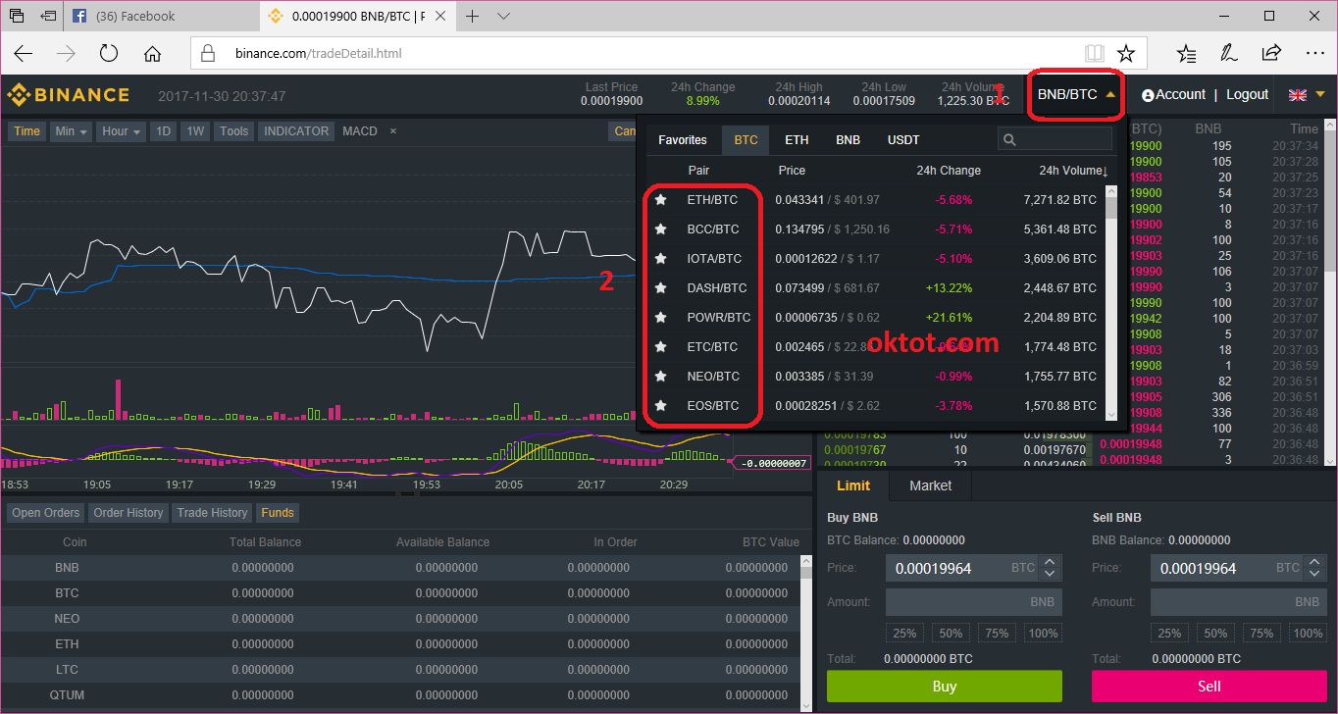Star the NEO/BTC pair as favorite
The height and width of the screenshot is (714, 1338).
click(661, 377)
